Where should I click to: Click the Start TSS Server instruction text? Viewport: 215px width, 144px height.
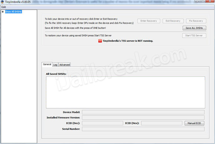78,36
